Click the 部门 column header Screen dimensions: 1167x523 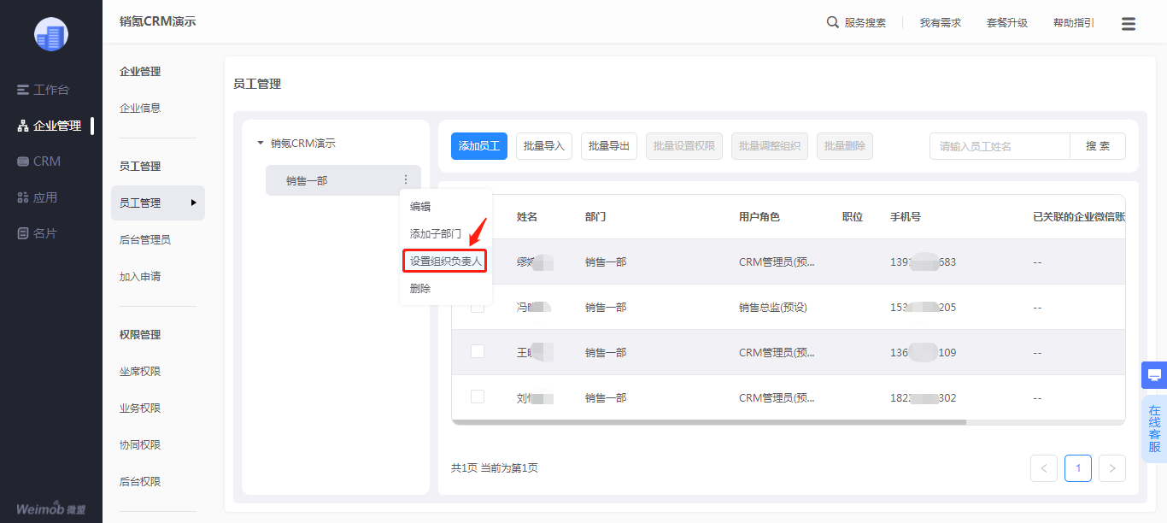pos(595,217)
